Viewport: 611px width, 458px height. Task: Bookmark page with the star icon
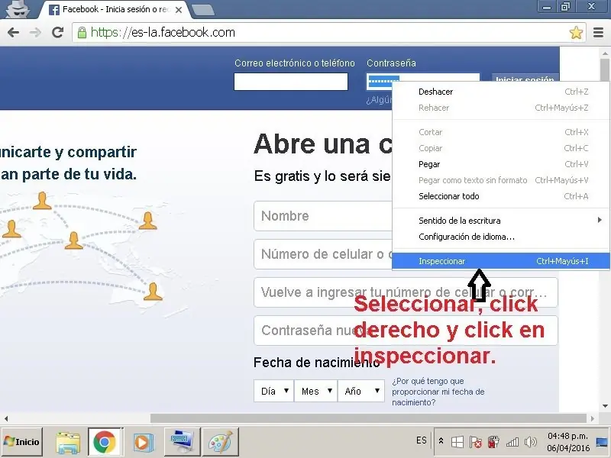coord(576,33)
